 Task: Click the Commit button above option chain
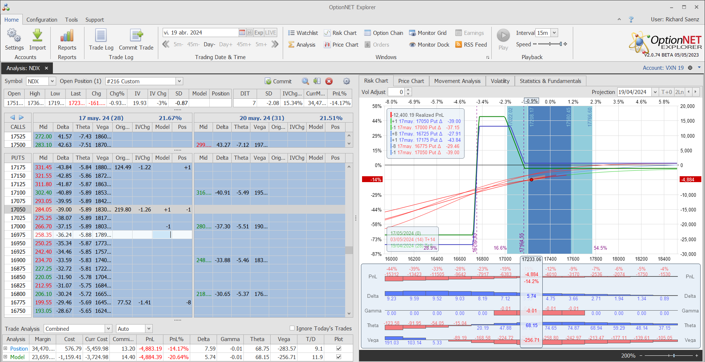pyautogui.click(x=278, y=82)
